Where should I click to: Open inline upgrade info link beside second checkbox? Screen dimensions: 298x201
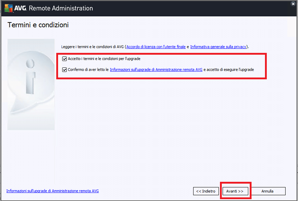pyautogui.click(x=156, y=70)
